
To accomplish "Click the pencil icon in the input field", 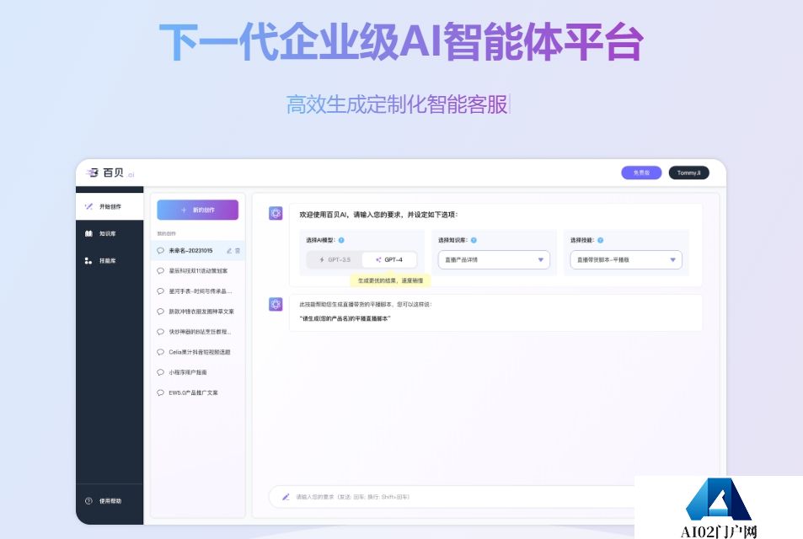I will (x=286, y=497).
